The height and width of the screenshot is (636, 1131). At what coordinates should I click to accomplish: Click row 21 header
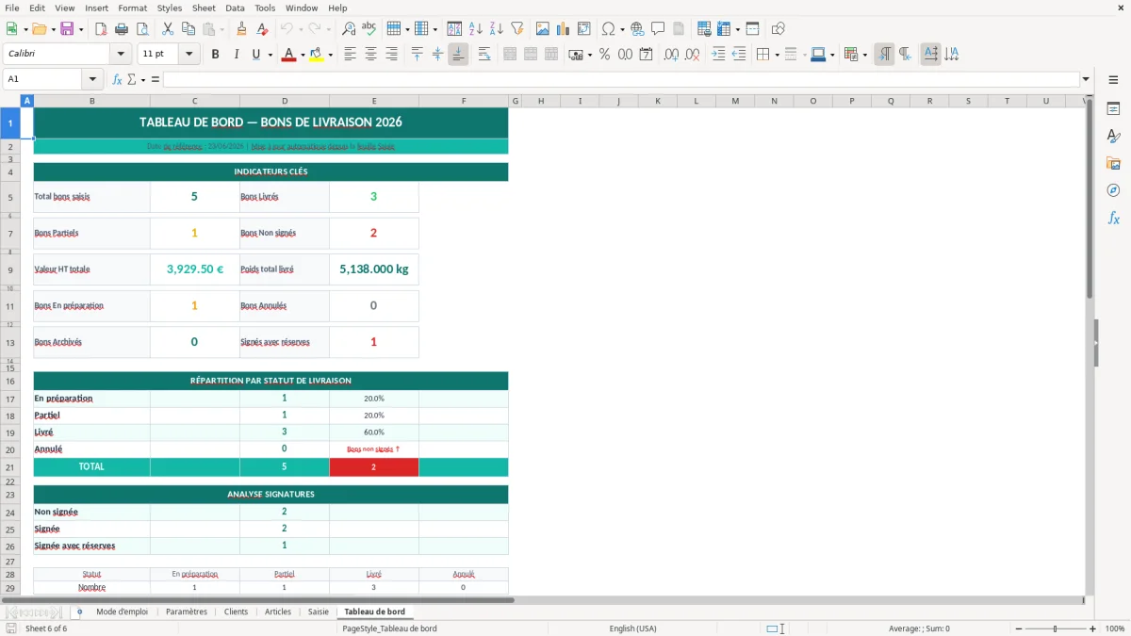[10, 467]
